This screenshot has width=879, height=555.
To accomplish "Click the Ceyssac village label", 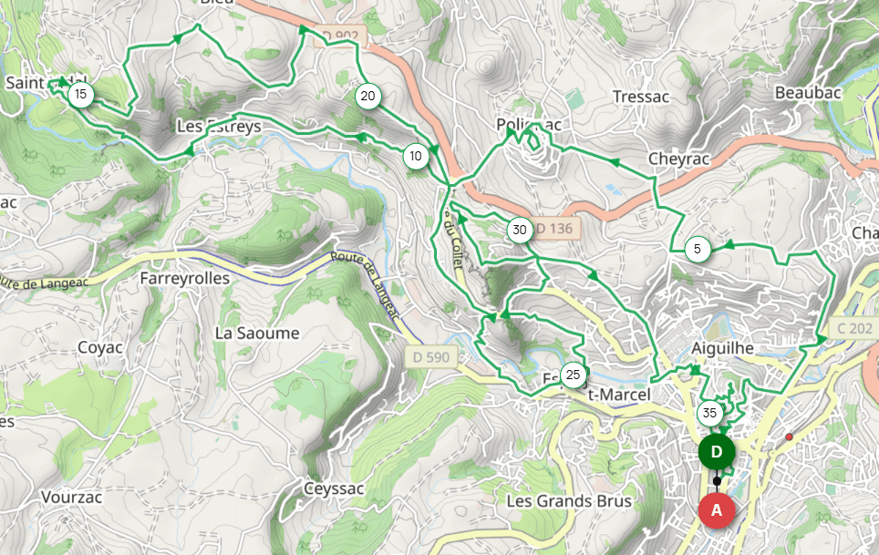I will [x=334, y=488].
